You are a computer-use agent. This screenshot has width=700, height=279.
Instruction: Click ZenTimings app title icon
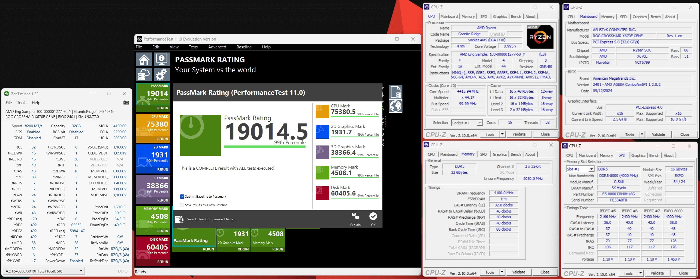click(x=7, y=94)
